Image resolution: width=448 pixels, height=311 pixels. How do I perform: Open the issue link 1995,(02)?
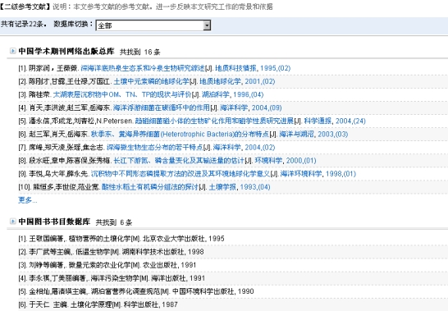point(276,68)
